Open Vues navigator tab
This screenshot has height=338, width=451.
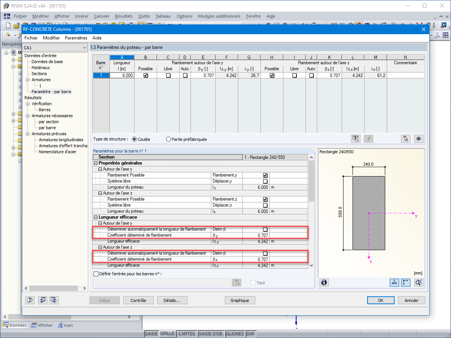tap(65, 325)
